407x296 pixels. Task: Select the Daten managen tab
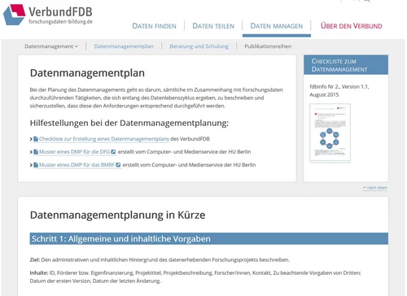(276, 26)
